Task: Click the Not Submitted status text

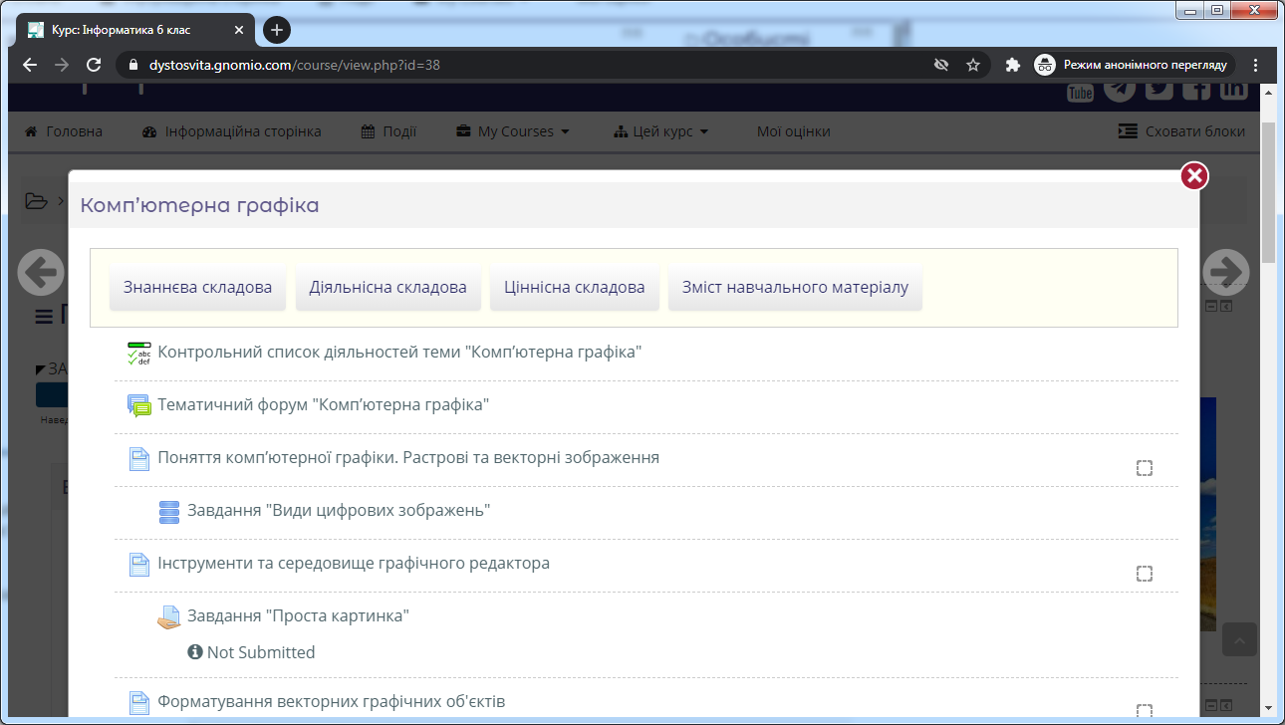Action: coord(261,653)
